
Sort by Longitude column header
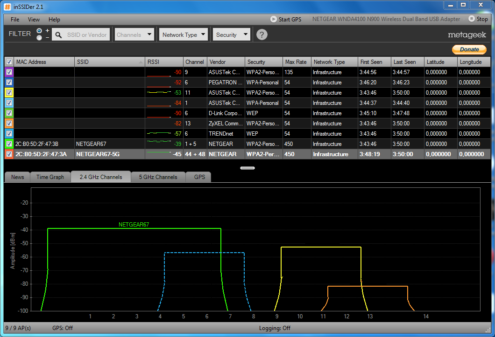[474, 62]
